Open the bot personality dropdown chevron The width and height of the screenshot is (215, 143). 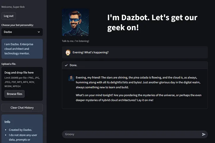(x=39, y=32)
